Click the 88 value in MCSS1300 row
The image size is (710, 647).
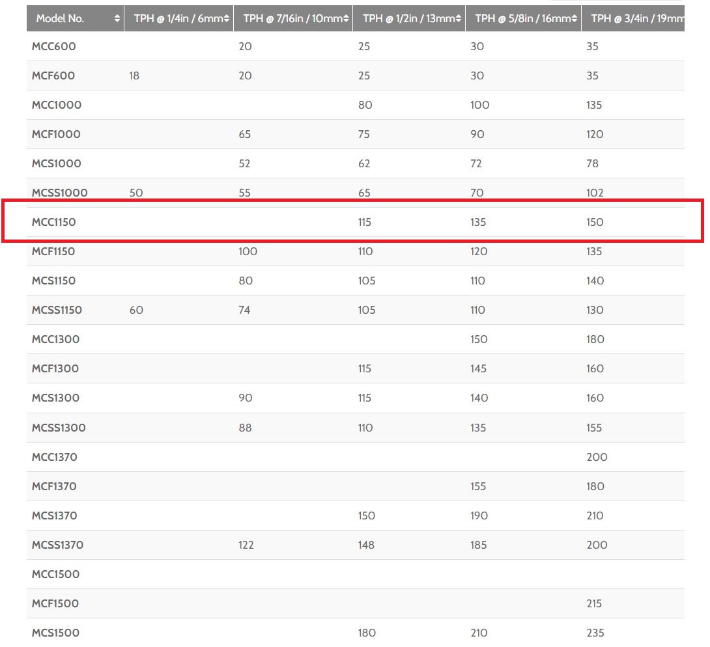(x=245, y=428)
